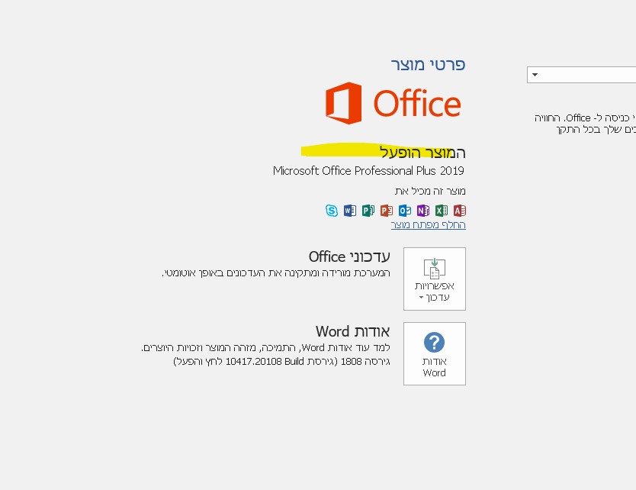The image size is (636, 490).
Task: Click the large Office logo
Action: [x=393, y=103]
